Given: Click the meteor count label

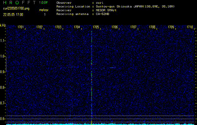Looking at the screenshot, I should pos(44,10).
